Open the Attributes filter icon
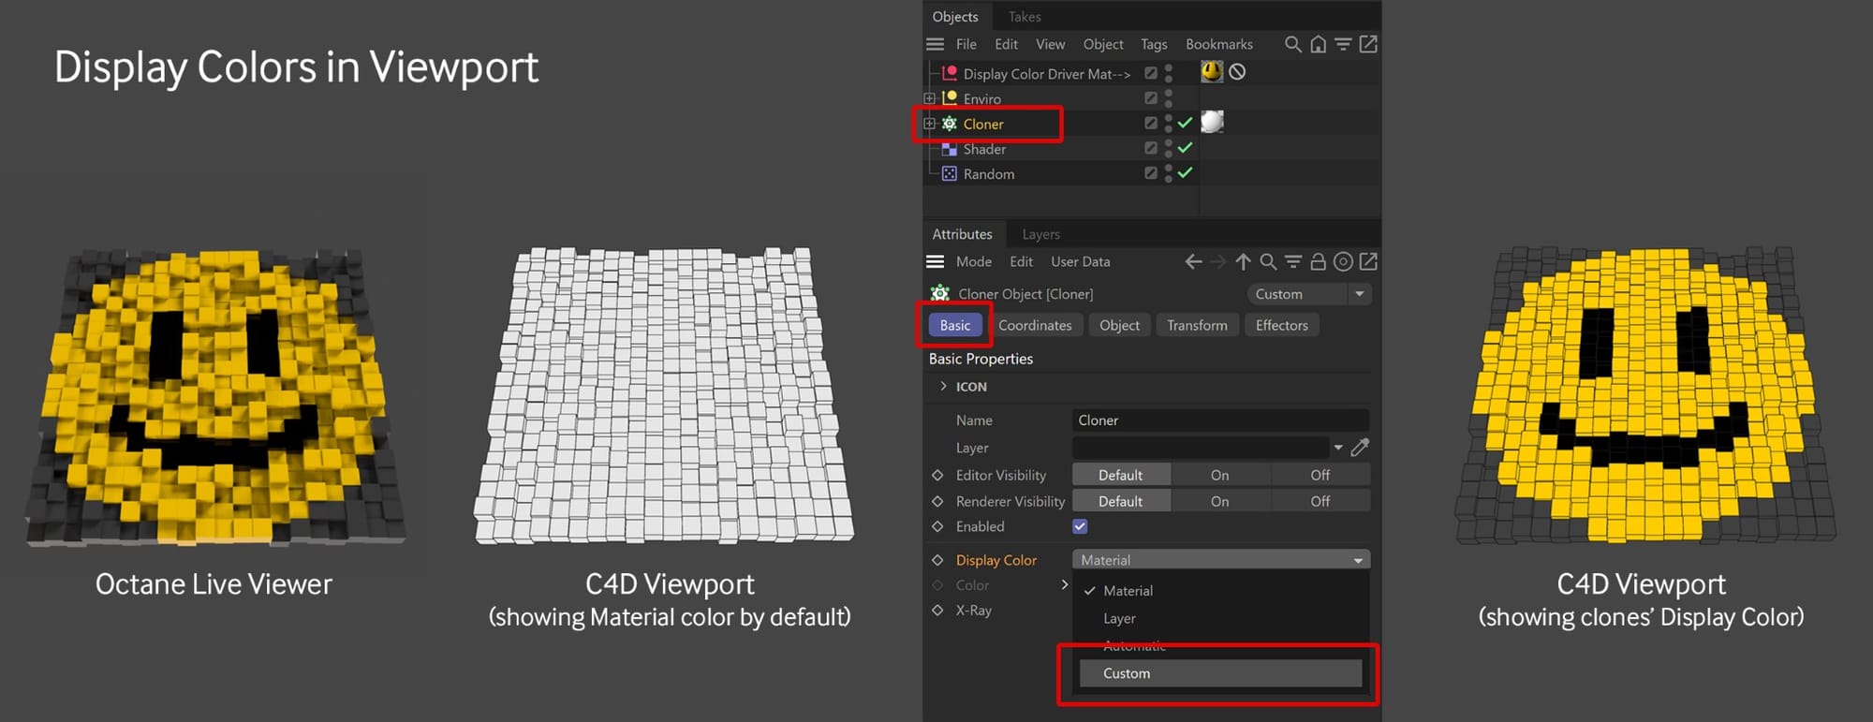This screenshot has height=722, width=1873. [1293, 262]
